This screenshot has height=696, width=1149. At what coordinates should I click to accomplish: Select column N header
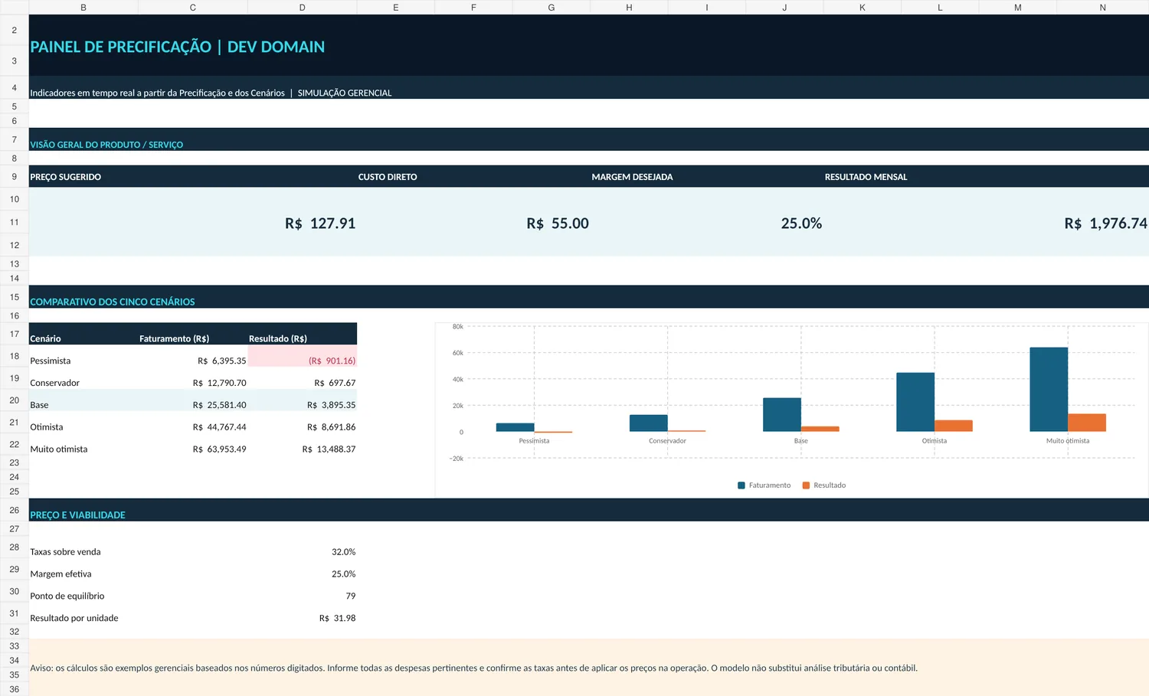pos(1102,7)
